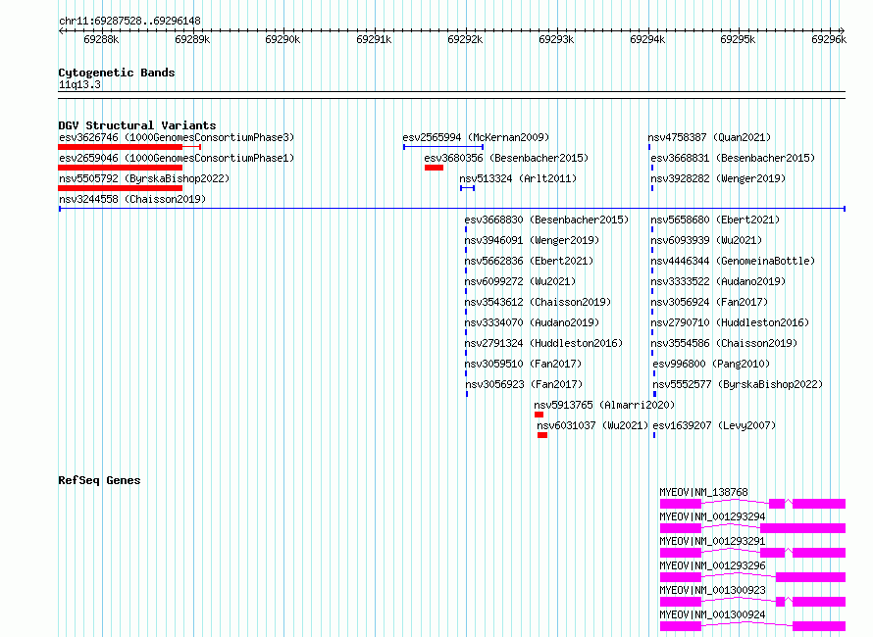Image resolution: width=873 pixels, height=637 pixels.
Task: Click nsv3554586 (Chaisson2019) label
Action: coord(724,343)
